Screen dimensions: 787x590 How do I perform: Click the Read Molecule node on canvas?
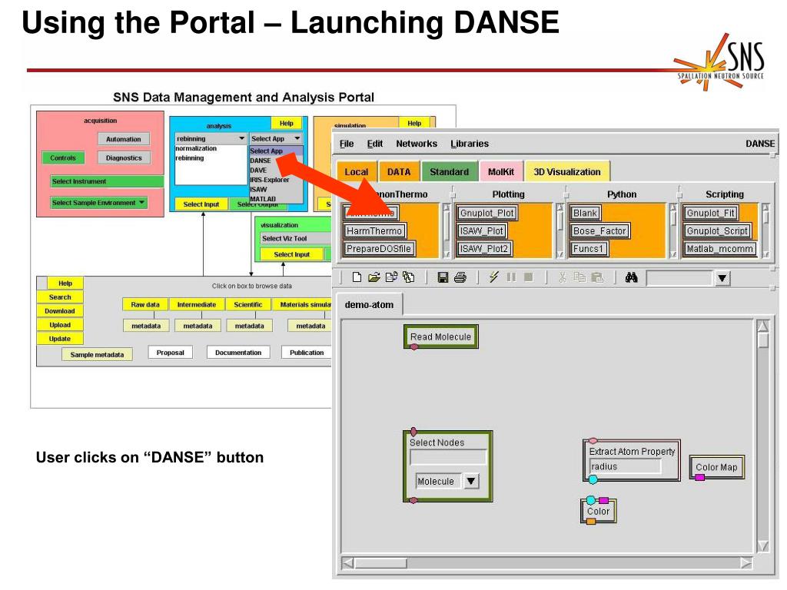(440, 336)
